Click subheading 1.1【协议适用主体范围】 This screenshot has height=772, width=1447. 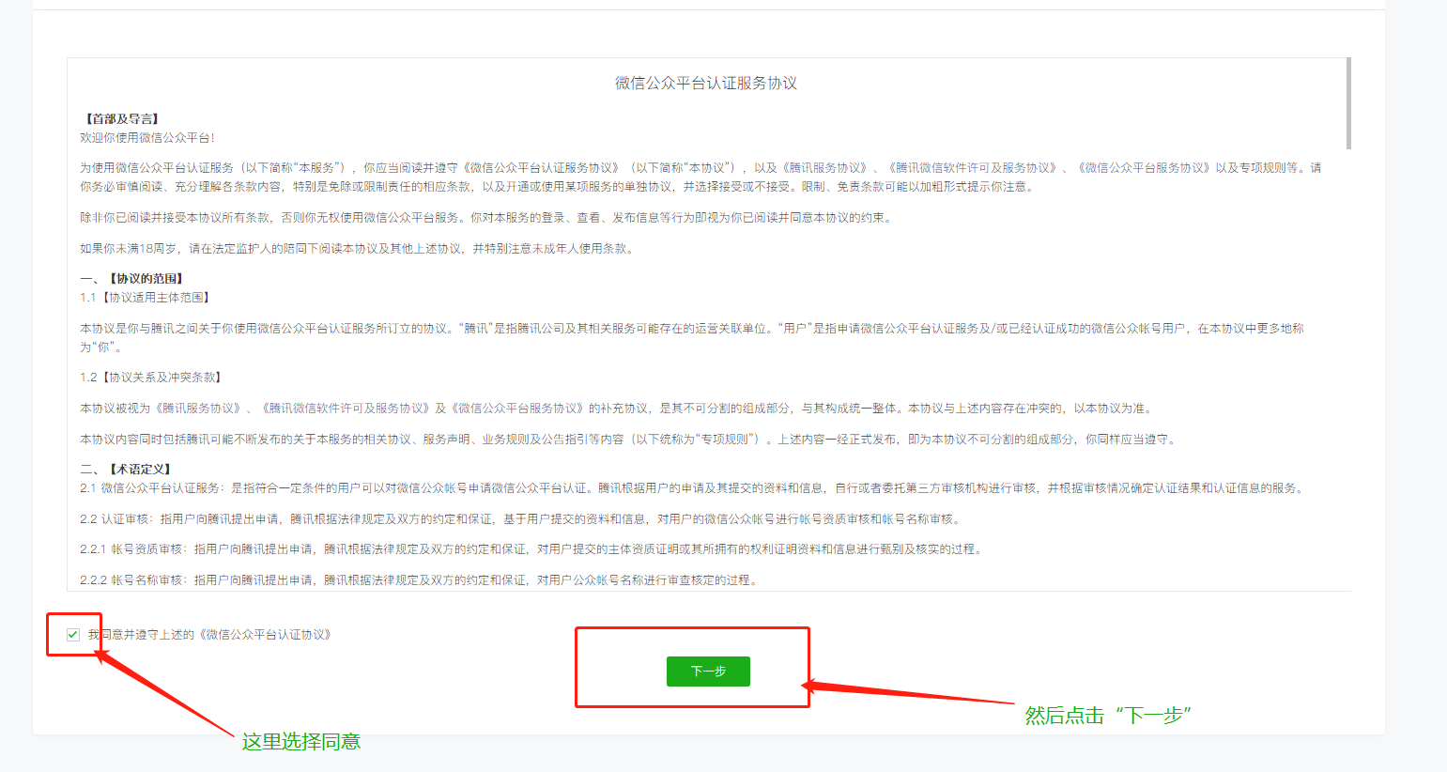click(x=146, y=298)
